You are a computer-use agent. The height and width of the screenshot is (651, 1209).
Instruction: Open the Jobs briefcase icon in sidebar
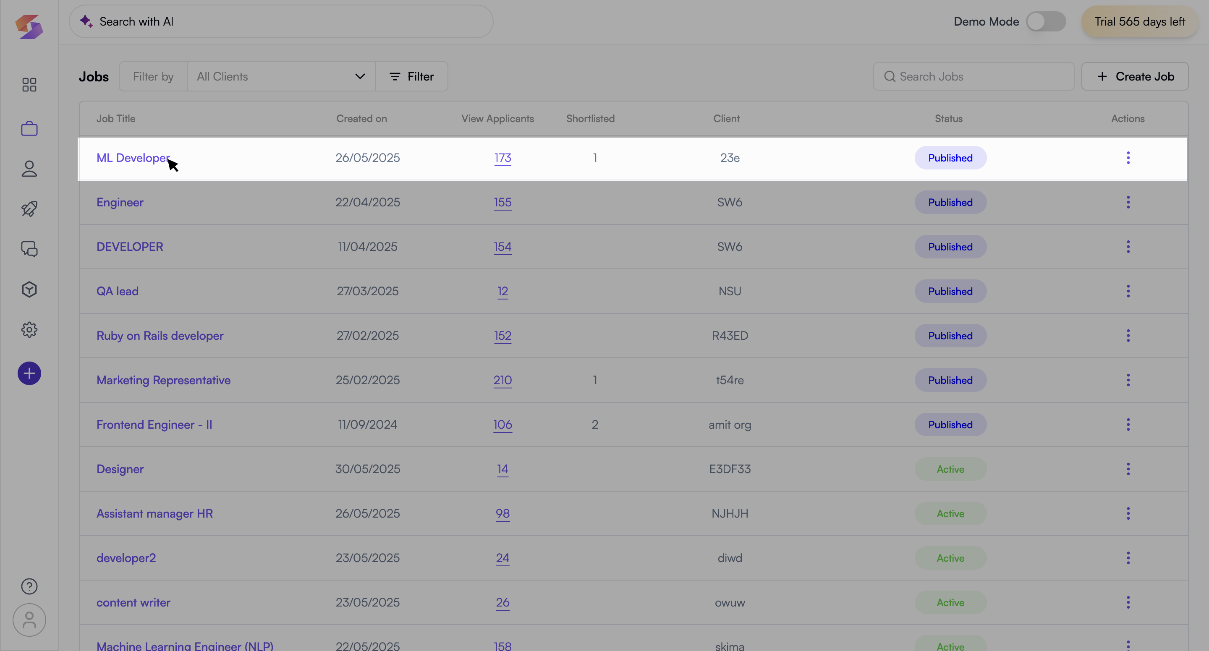tap(29, 128)
